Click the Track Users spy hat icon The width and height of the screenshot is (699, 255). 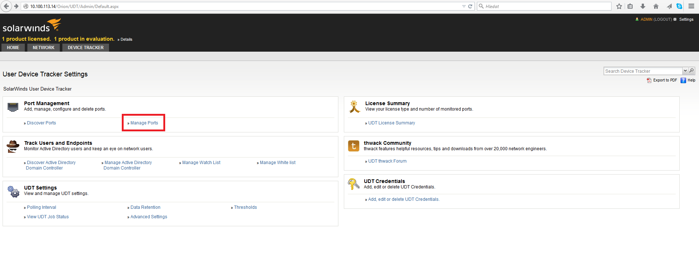[x=13, y=146]
